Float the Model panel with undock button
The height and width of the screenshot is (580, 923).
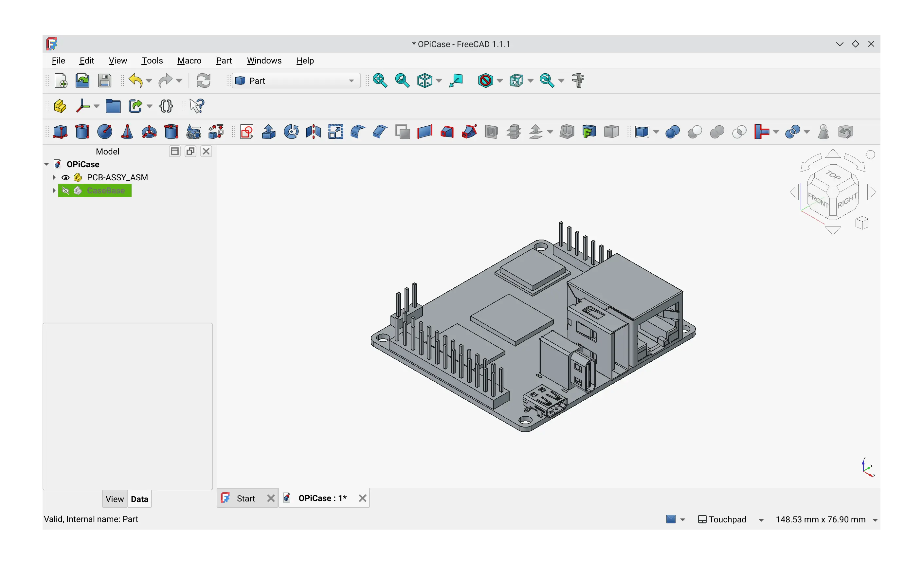[x=190, y=152]
